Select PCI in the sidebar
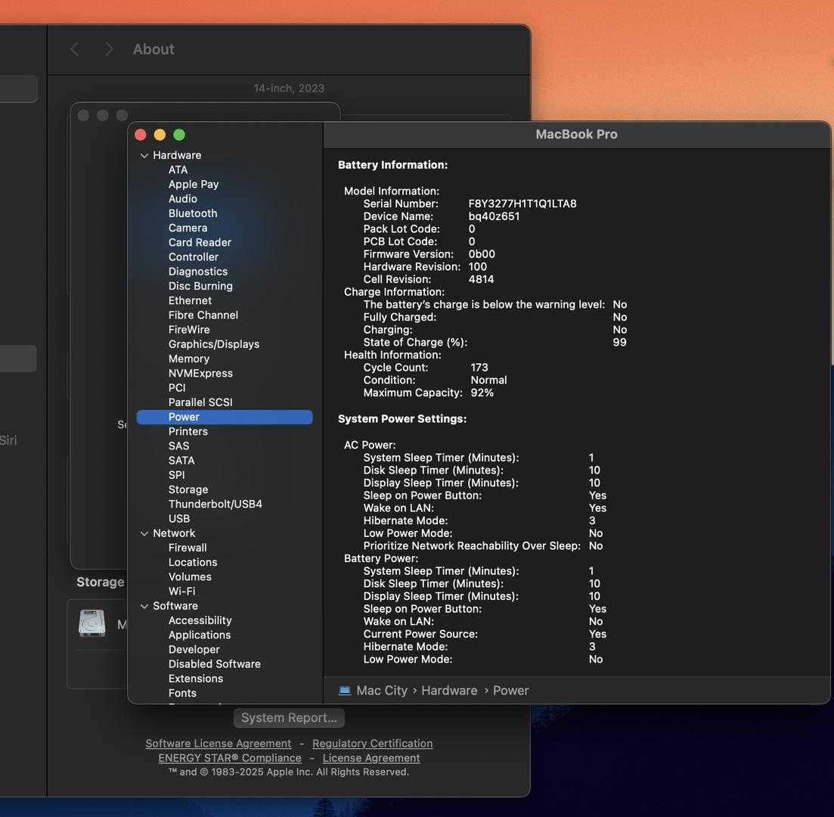The width and height of the screenshot is (834, 817). coord(177,388)
